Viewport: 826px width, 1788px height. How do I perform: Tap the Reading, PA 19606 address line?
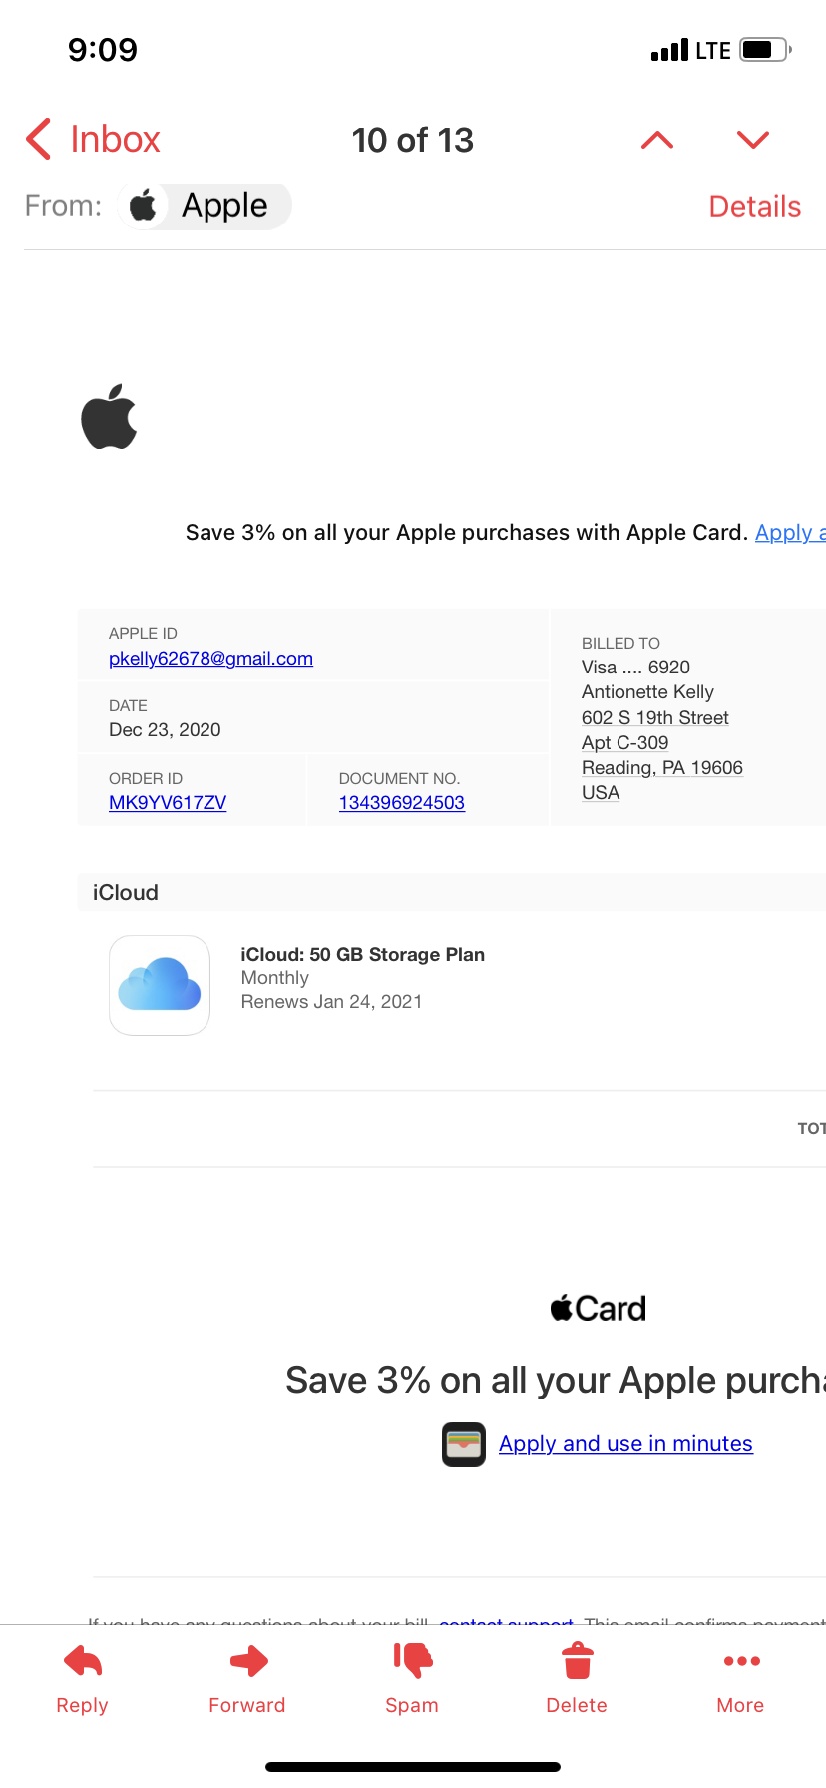(662, 768)
